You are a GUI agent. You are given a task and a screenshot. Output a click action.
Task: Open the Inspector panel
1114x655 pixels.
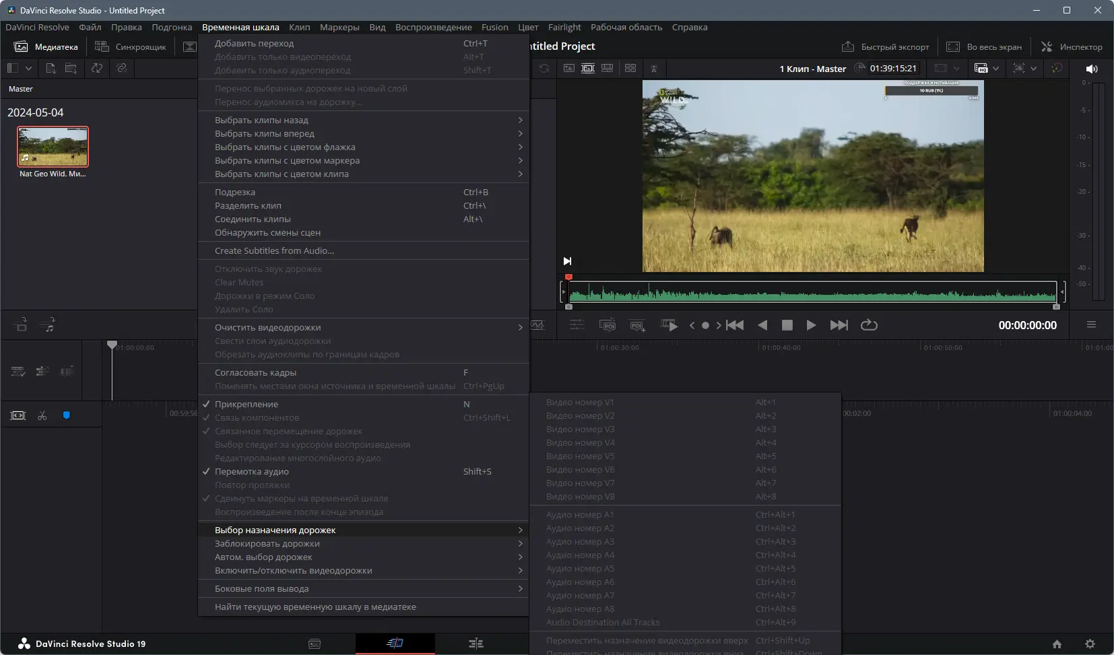point(1072,47)
